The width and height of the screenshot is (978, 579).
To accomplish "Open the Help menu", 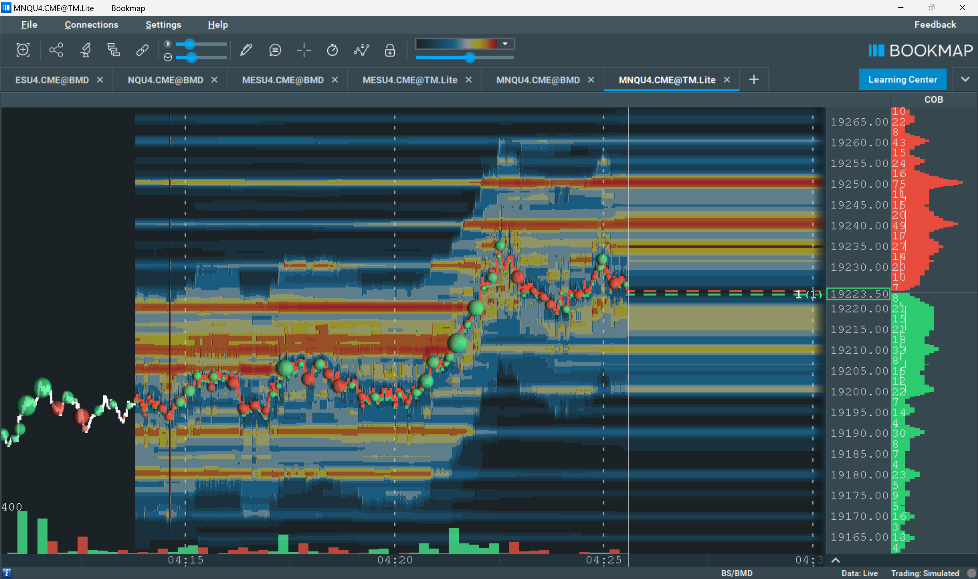I will pos(218,24).
